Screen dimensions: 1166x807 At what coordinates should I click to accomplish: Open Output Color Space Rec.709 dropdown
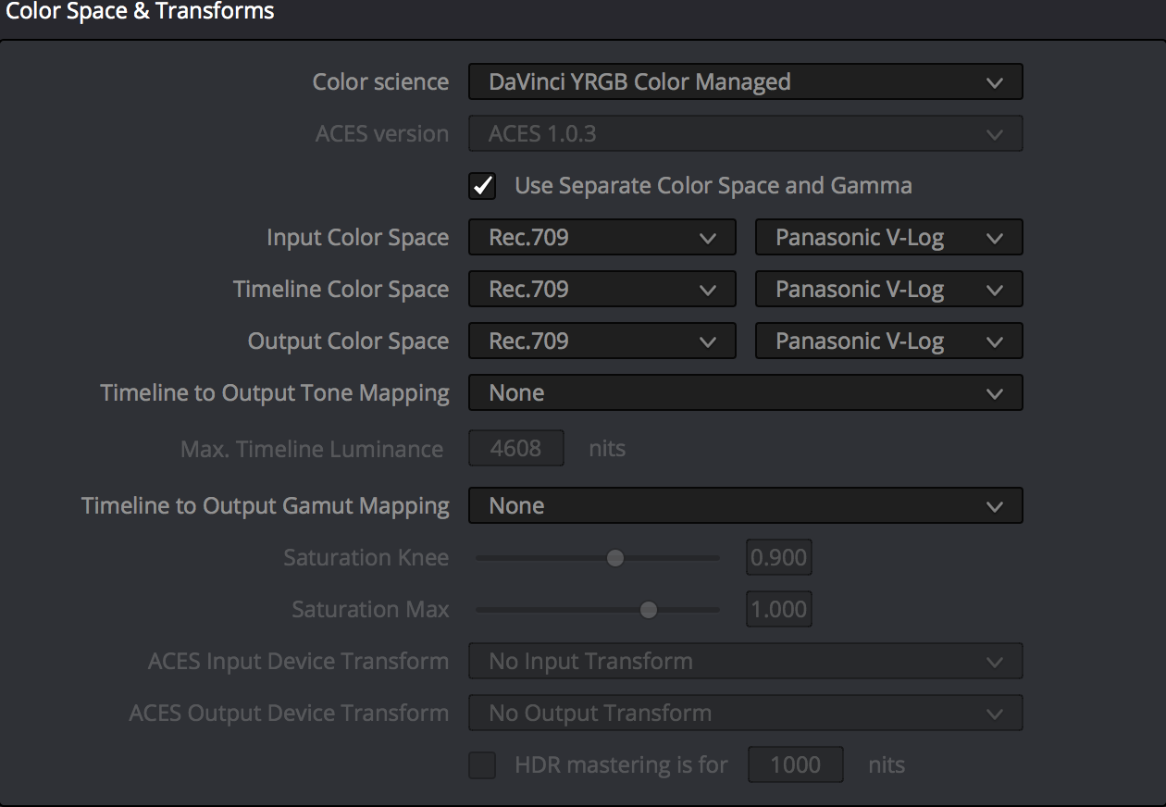click(x=602, y=341)
